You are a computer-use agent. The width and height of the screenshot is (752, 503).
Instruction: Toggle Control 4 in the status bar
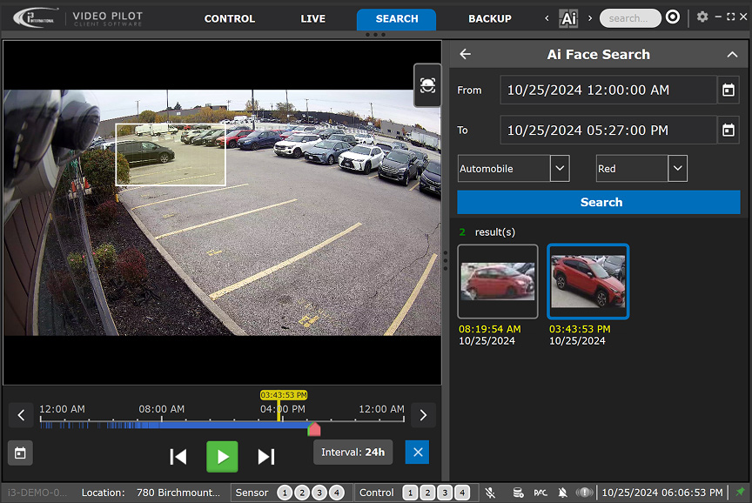[463, 492]
